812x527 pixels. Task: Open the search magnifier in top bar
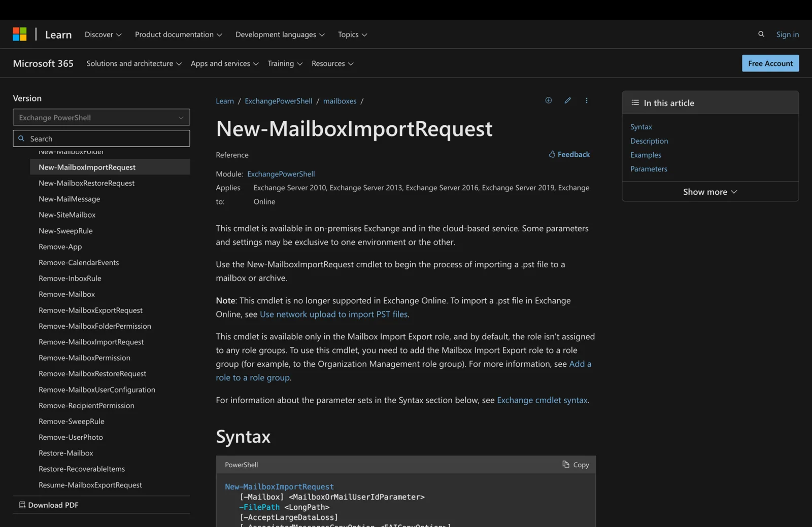pos(761,34)
